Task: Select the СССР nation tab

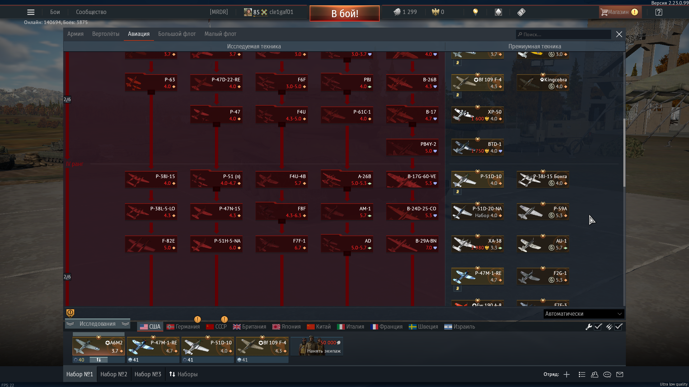Action: (216, 327)
